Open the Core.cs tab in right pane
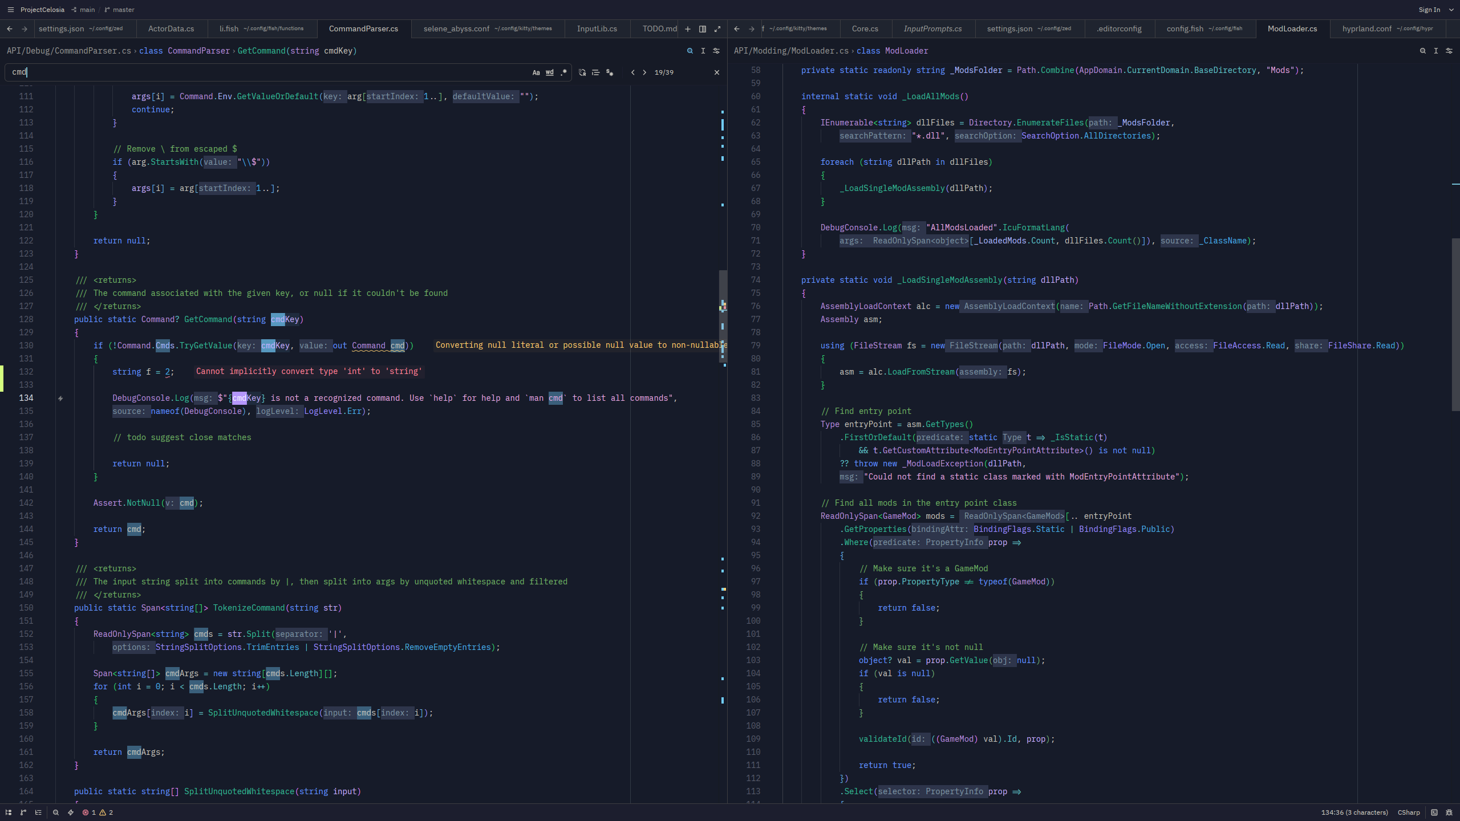The width and height of the screenshot is (1460, 821). pos(865,29)
